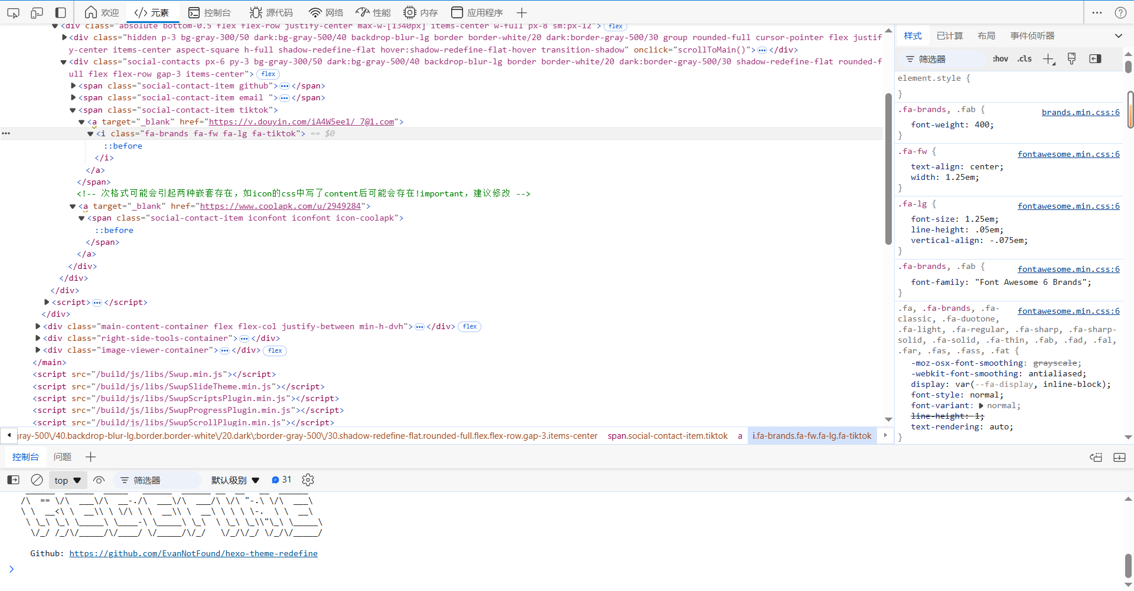Expand the github social-contact-item span
This screenshot has height=591, width=1134.
[x=73, y=86]
